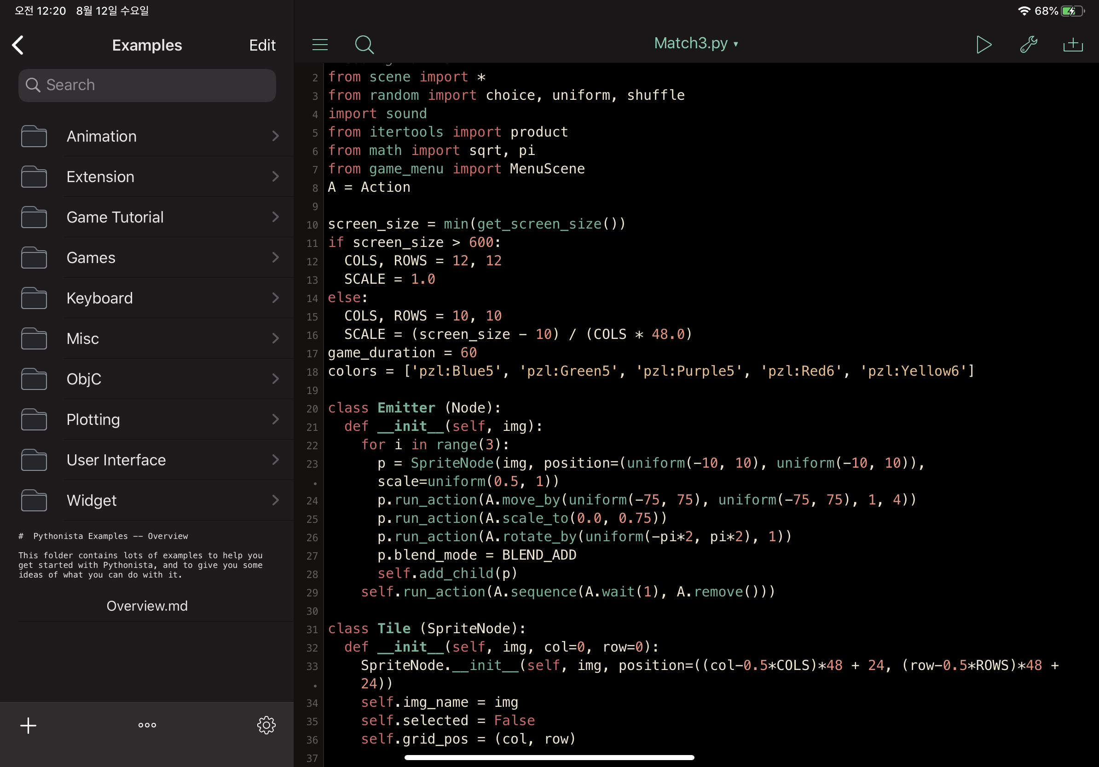The height and width of the screenshot is (767, 1099).
Task: Expand the Games folder chevron
Action: click(275, 258)
